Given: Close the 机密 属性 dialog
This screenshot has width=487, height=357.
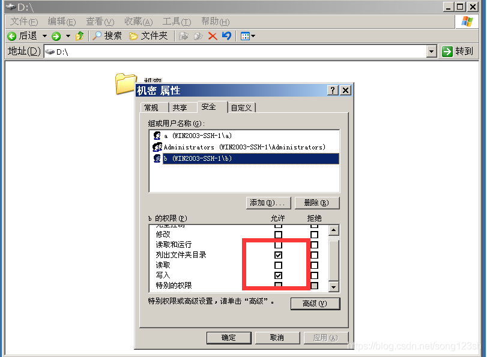Looking at the screenshot, I should (x=346, y=91).
